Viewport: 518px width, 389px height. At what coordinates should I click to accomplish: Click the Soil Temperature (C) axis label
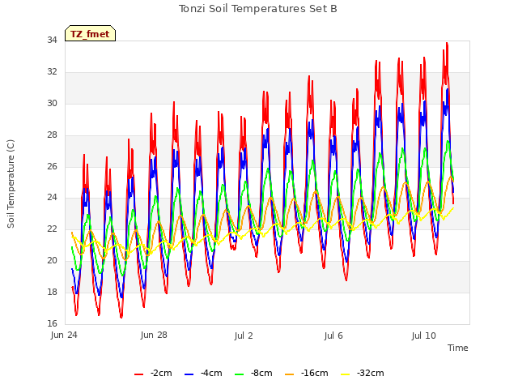pos(11,184)
